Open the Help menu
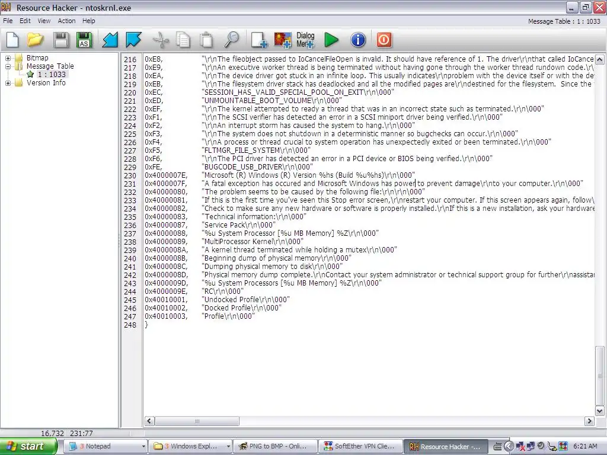 [89, 21]
